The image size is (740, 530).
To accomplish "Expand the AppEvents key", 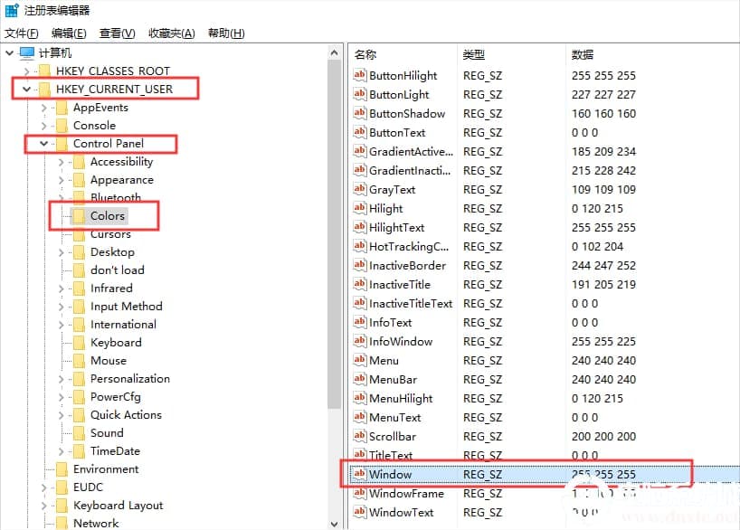I will click(x=43, y=107).
